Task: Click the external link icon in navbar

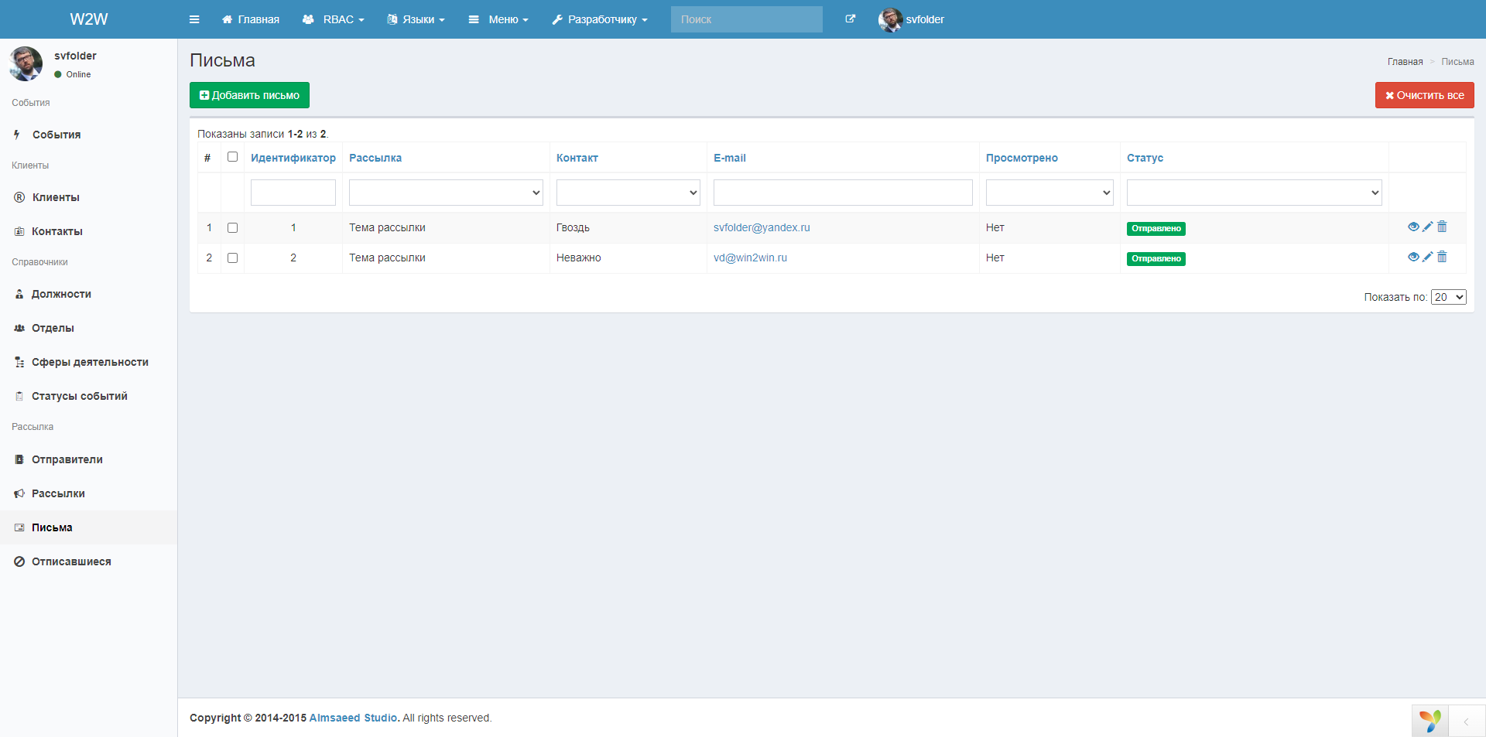Action: [x=851, y=19]
